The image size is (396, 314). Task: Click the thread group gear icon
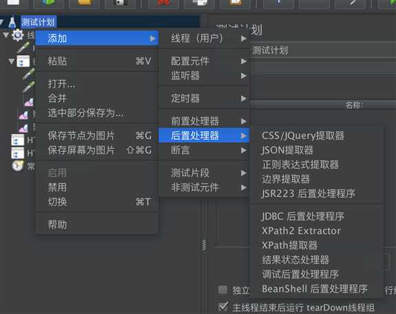[x=18, y=35]
